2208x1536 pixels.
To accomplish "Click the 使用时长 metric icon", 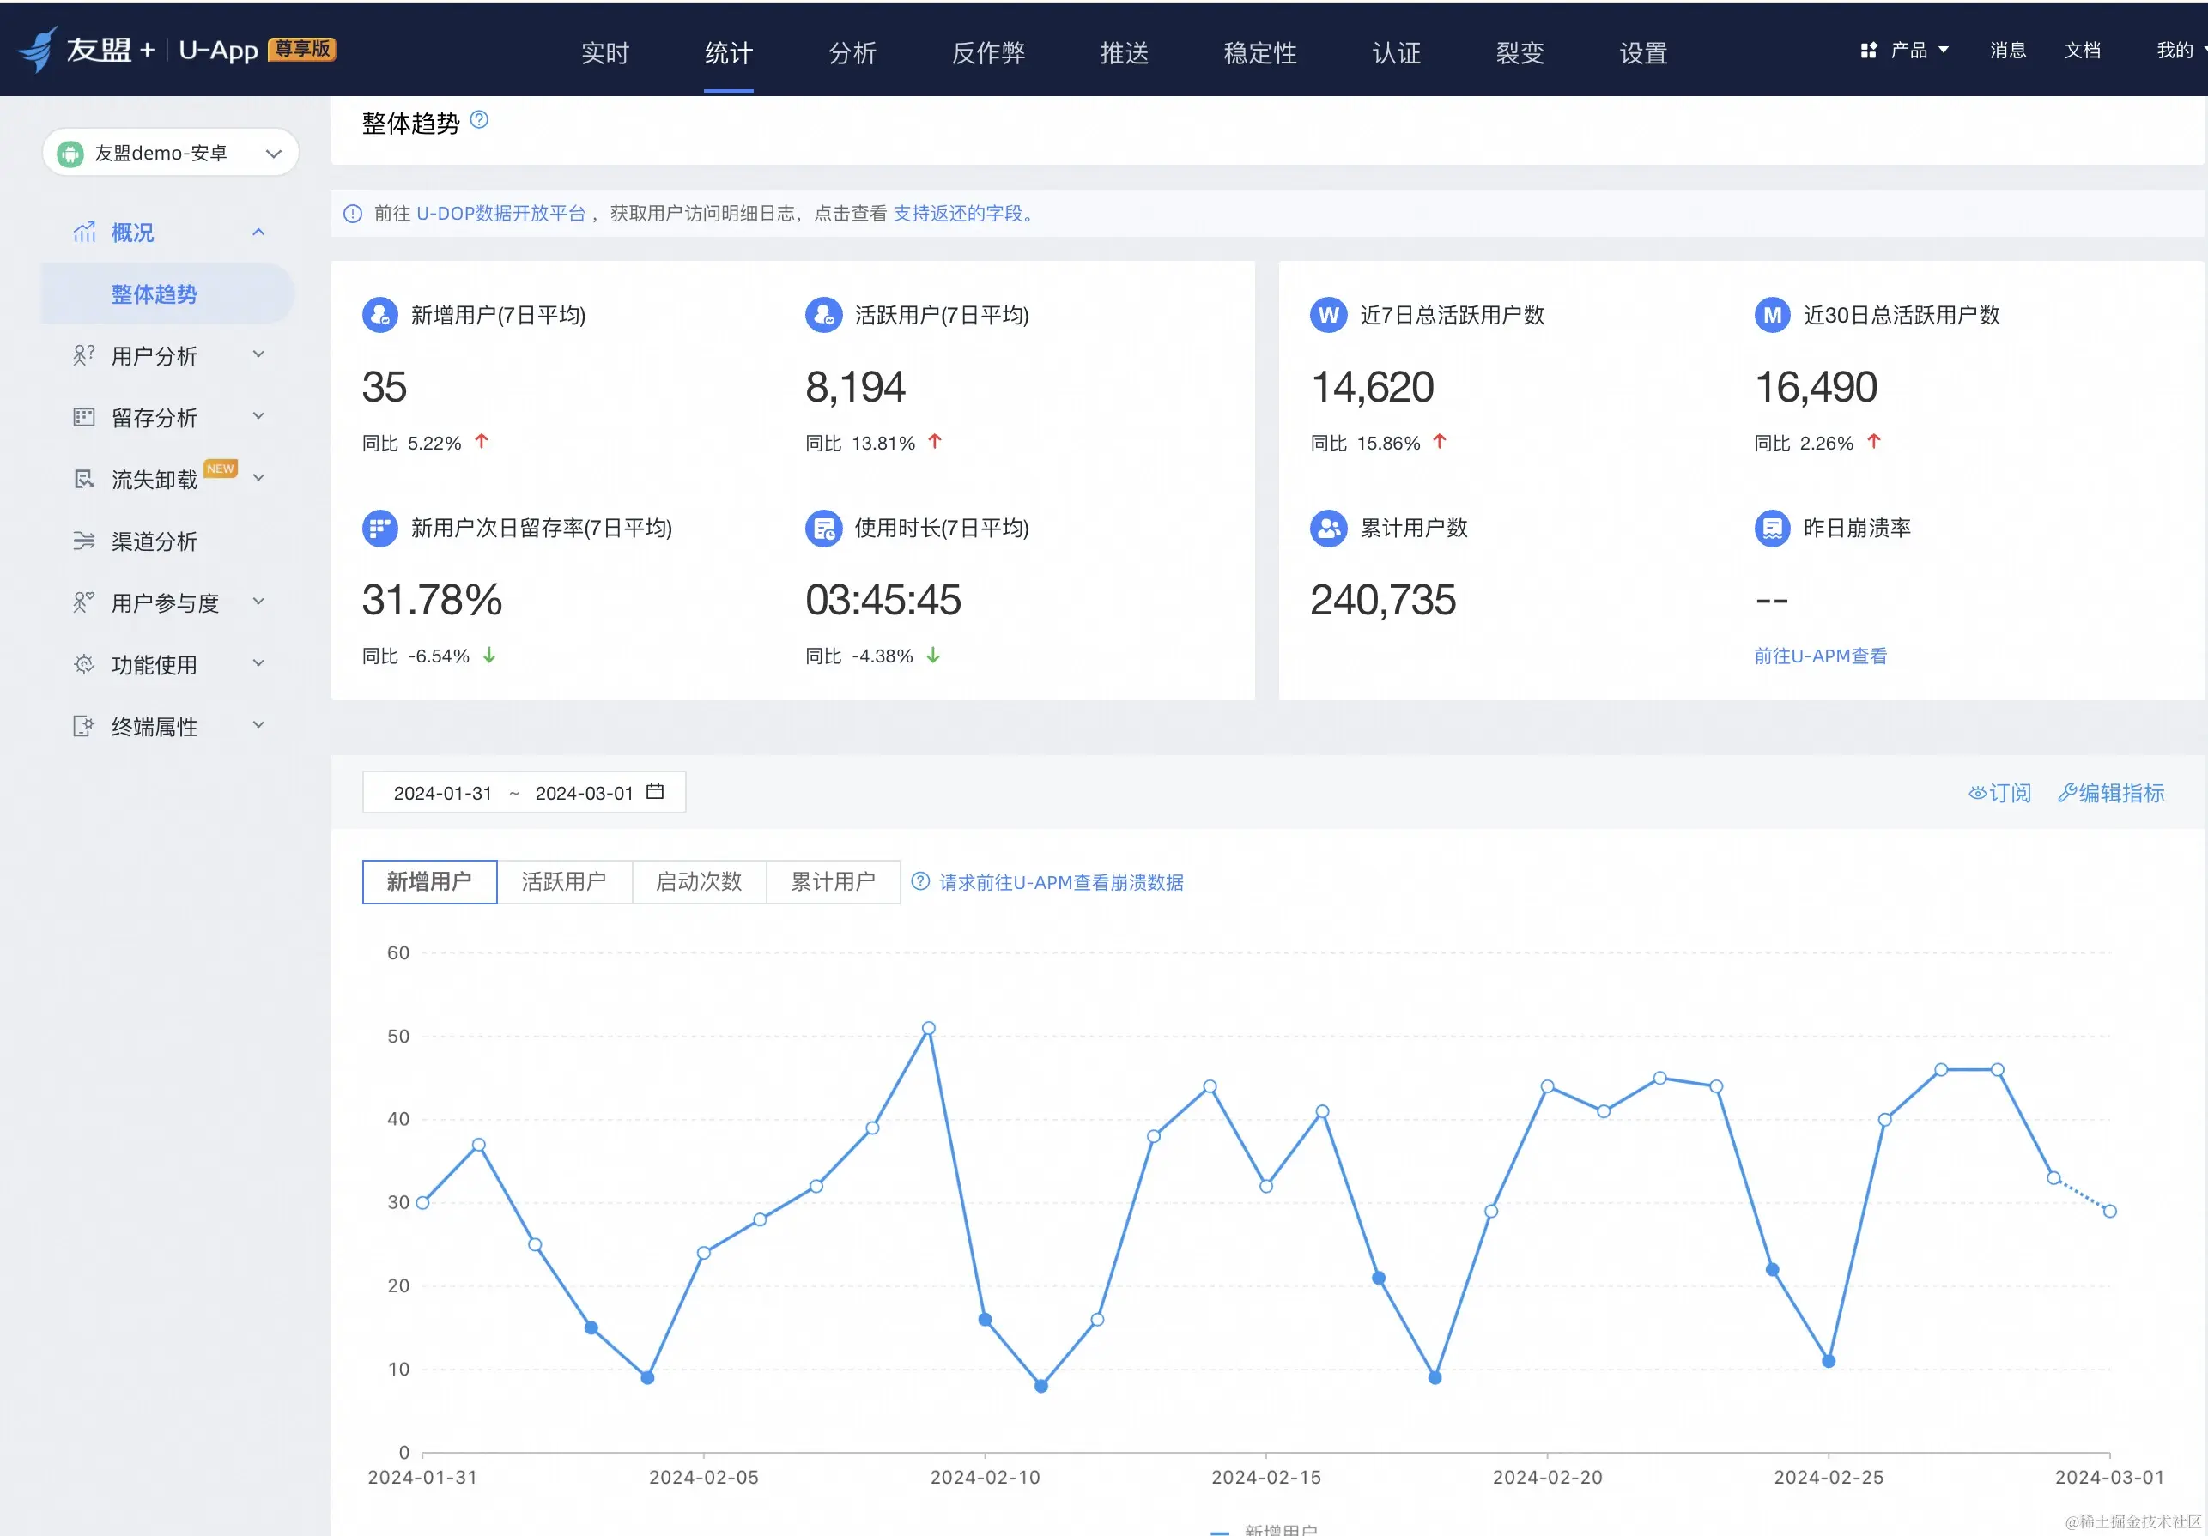I will click(x=823, y=528).
